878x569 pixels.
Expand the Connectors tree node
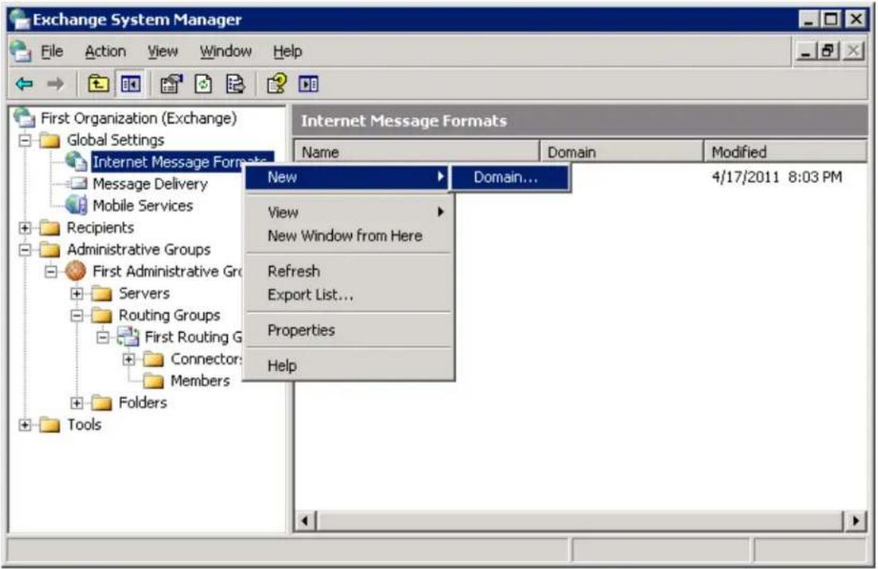[129, 359]
